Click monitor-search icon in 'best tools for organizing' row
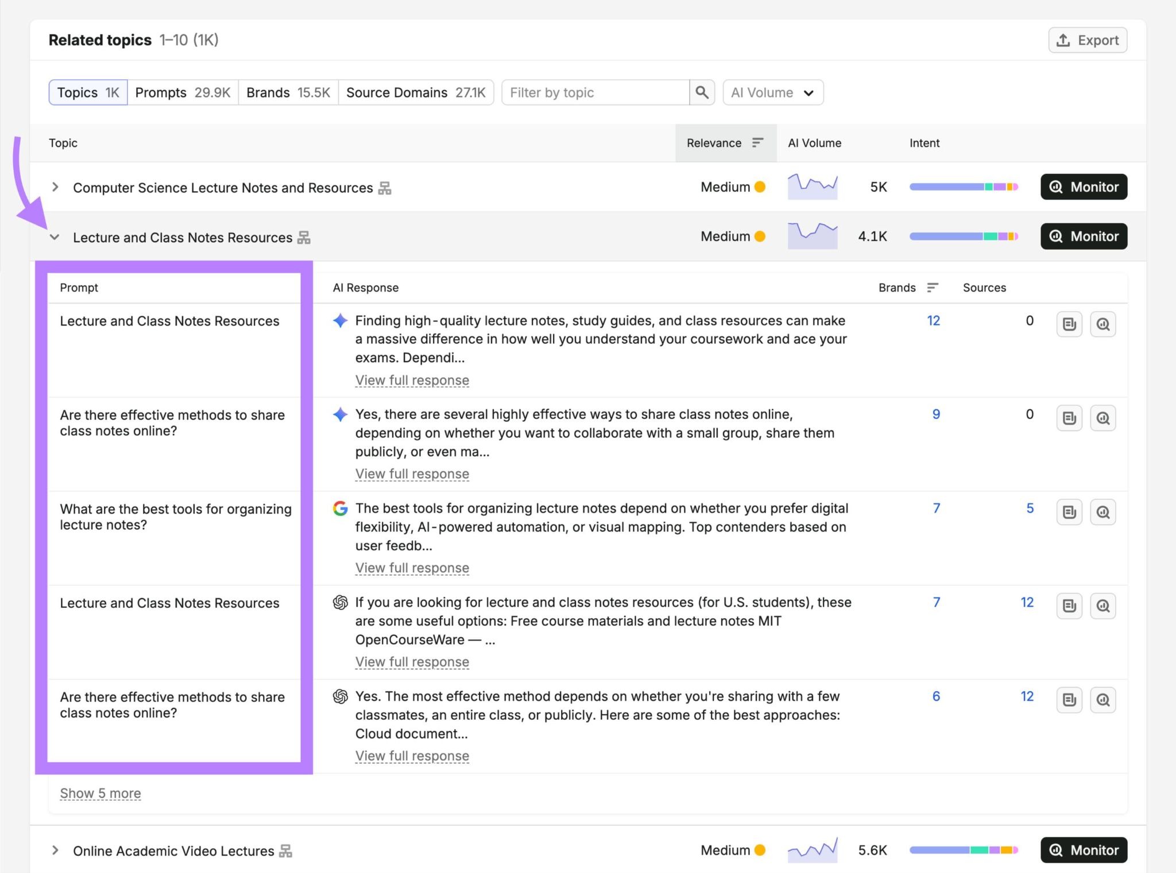 (1103, 512)
